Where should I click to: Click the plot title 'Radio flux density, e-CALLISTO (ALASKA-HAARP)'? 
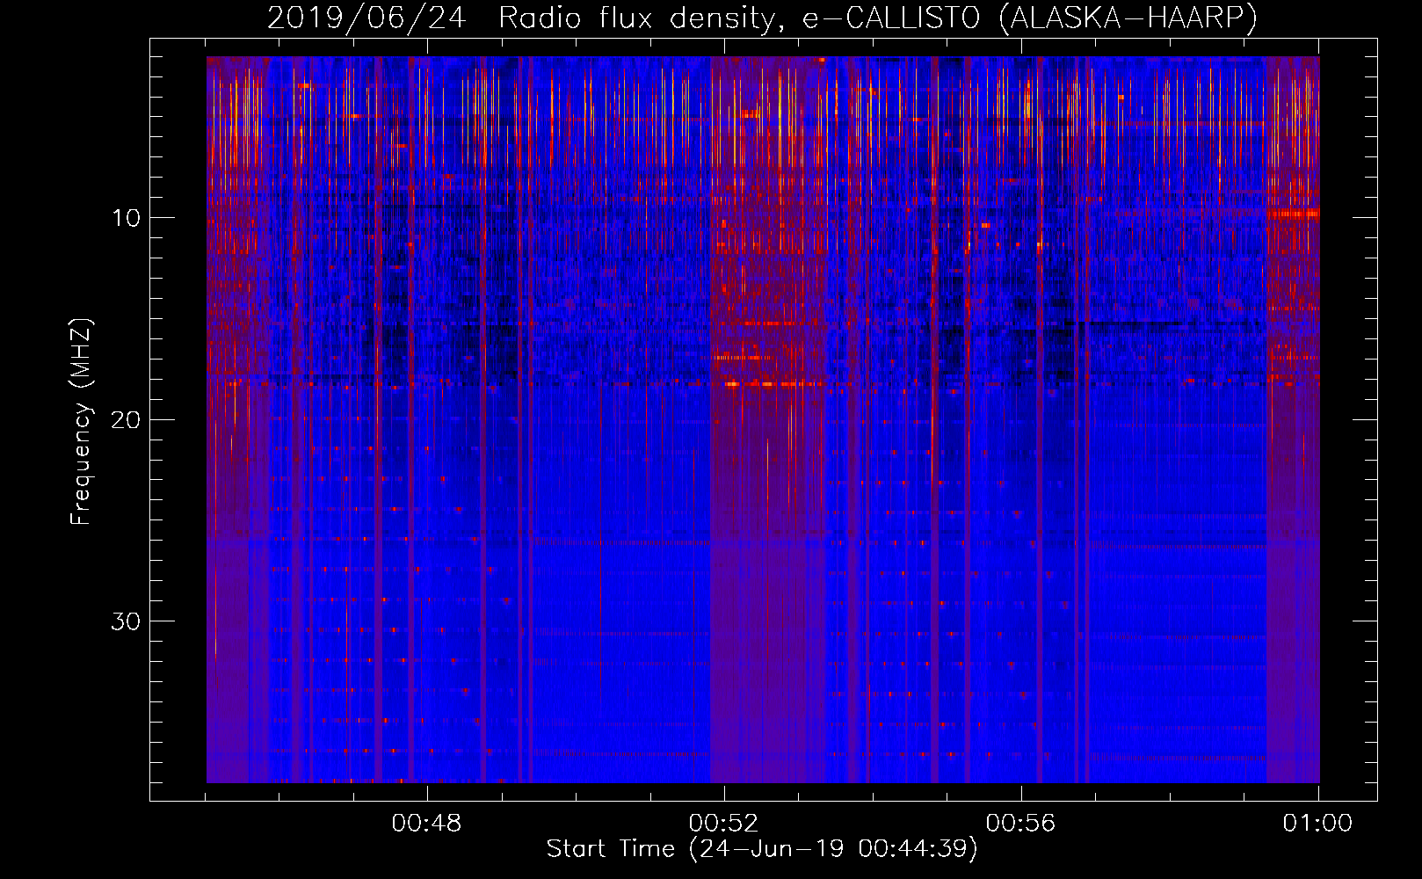coord(877,18)
